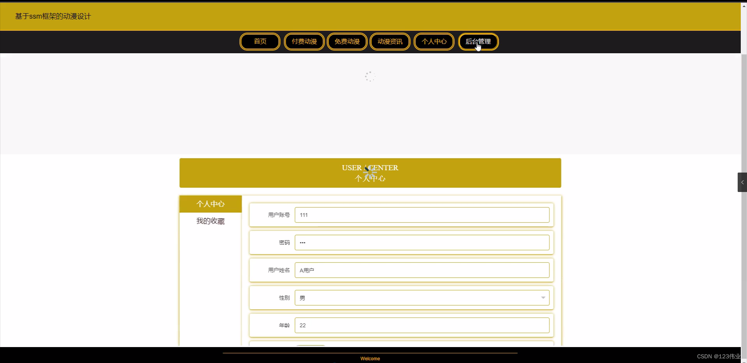Image resolution: width=747 pixels, height=363 pixels.
Task: Collapse the right side panel chevron
Action: pos(742,182)
